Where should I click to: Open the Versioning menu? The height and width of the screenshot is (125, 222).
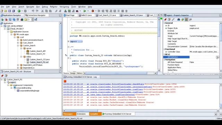pyautogui.click(x=64, y=7)
